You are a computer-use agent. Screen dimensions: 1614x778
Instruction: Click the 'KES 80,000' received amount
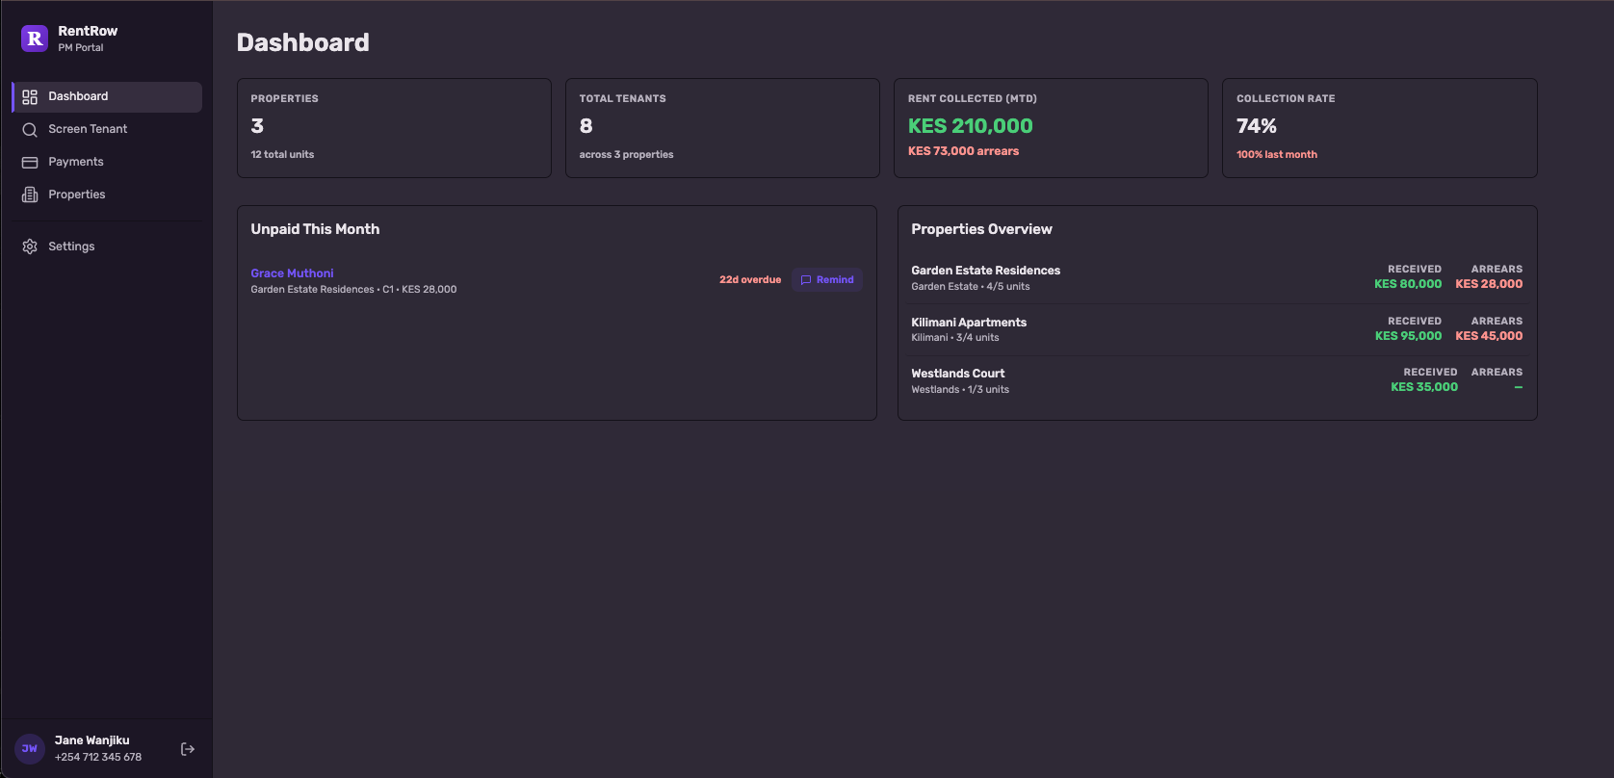click(x=1408, y=284)
